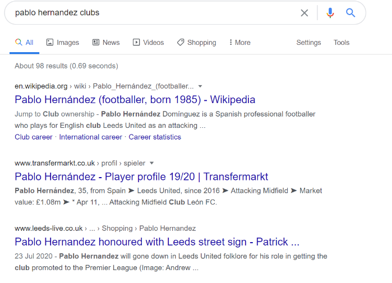This screenshot has height=283, width=392.
Task: Open the Leeds street sign article
Action: pyautogui.click(x=157, y=242)
